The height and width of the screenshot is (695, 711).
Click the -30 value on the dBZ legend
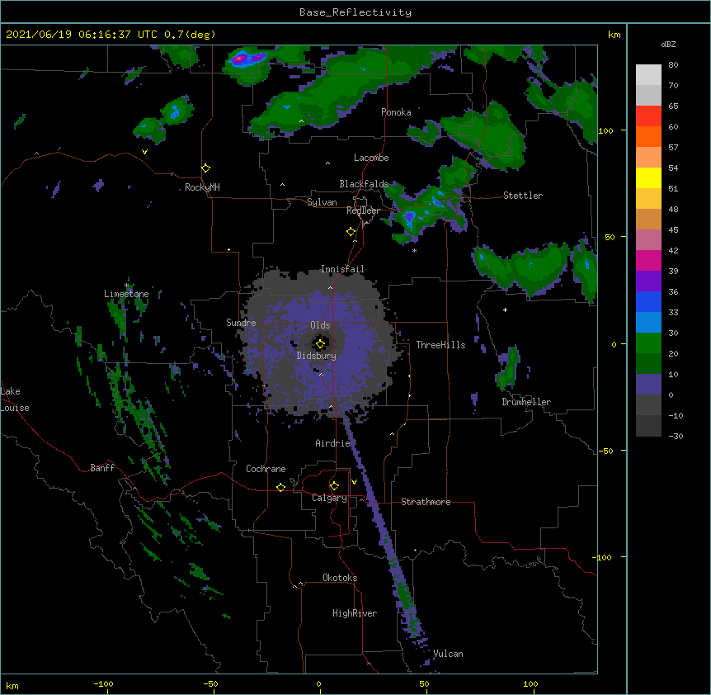(676, 436)
